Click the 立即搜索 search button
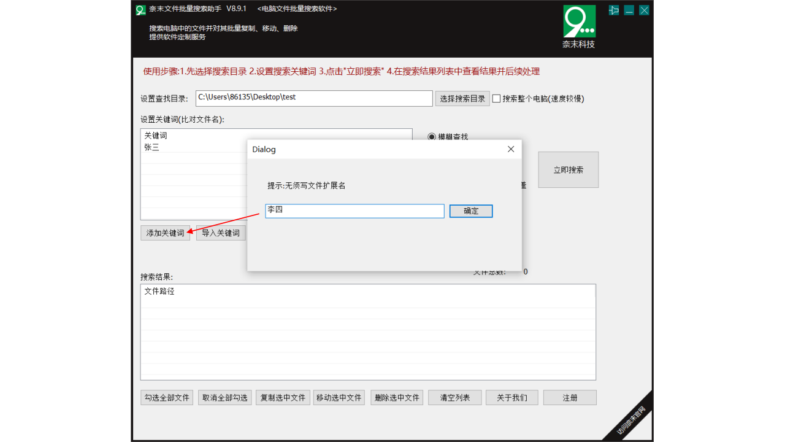 568,169
